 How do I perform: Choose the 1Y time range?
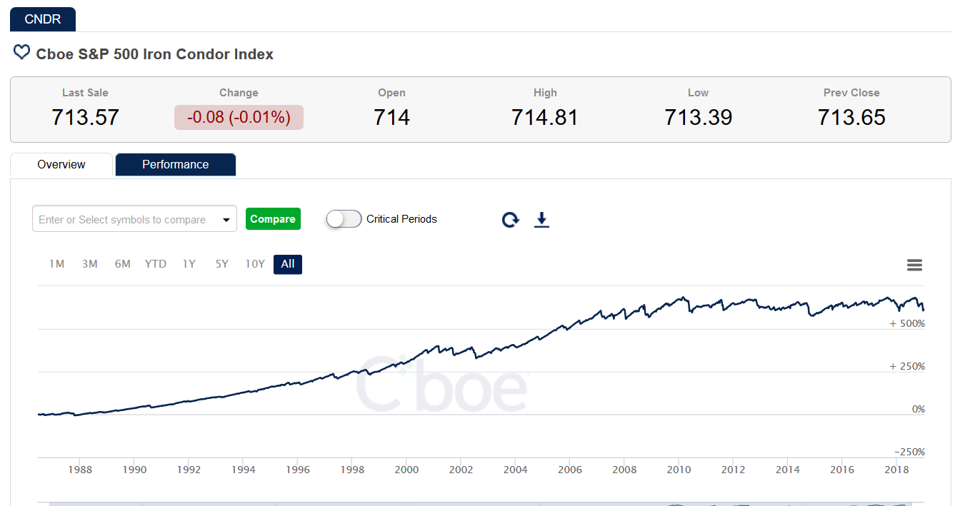coord(189,263)
